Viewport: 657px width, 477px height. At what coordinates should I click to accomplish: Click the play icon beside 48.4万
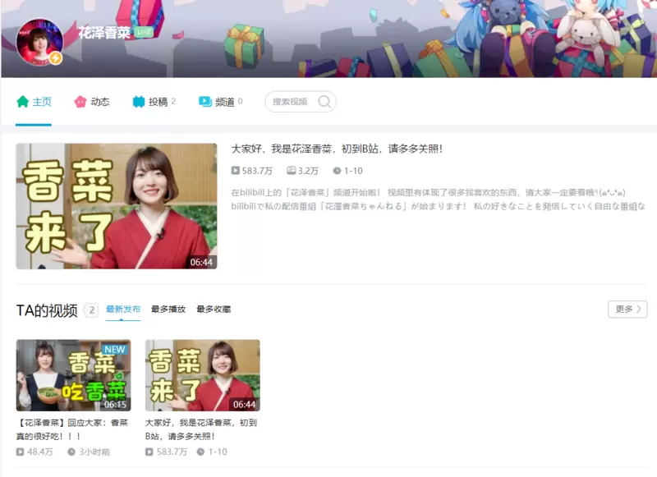coord(20,452)
